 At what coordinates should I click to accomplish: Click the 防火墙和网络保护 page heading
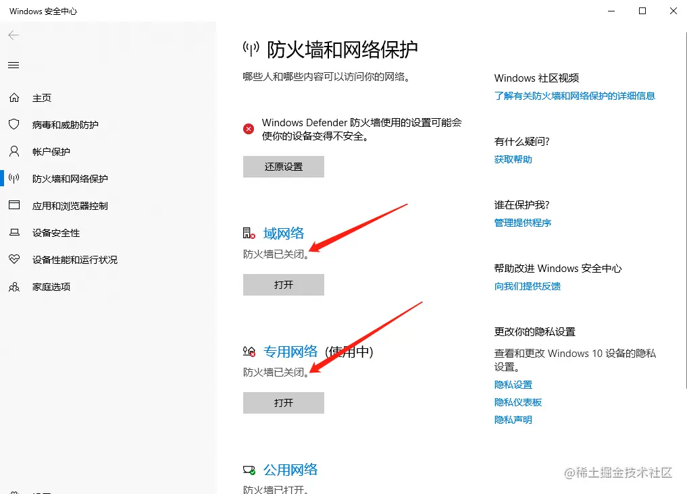coord(342,49)
